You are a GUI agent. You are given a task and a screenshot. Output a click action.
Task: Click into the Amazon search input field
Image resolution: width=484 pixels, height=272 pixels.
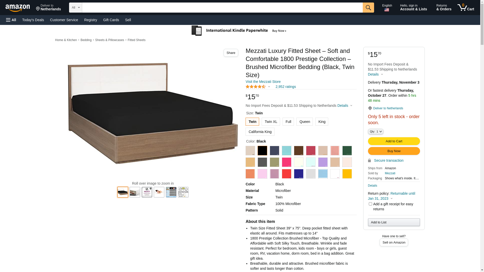tap(222, 8)
